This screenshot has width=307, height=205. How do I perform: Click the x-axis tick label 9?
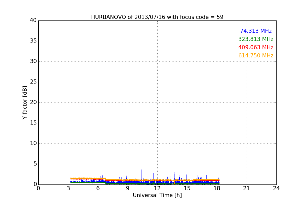tap(128, 188)
